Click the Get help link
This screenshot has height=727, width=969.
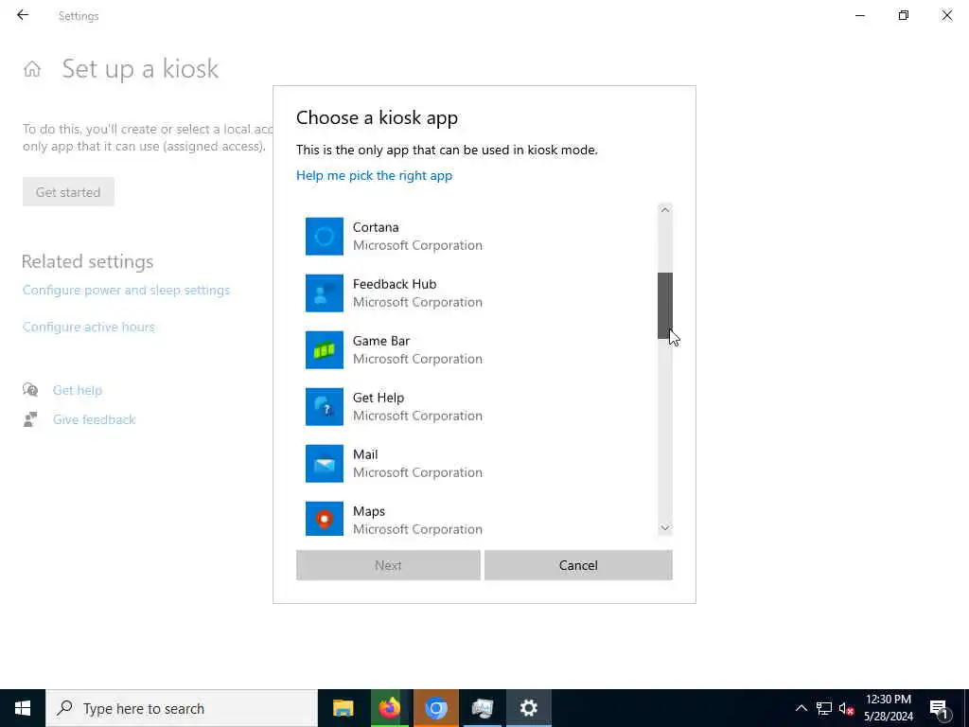coord(78,390)
